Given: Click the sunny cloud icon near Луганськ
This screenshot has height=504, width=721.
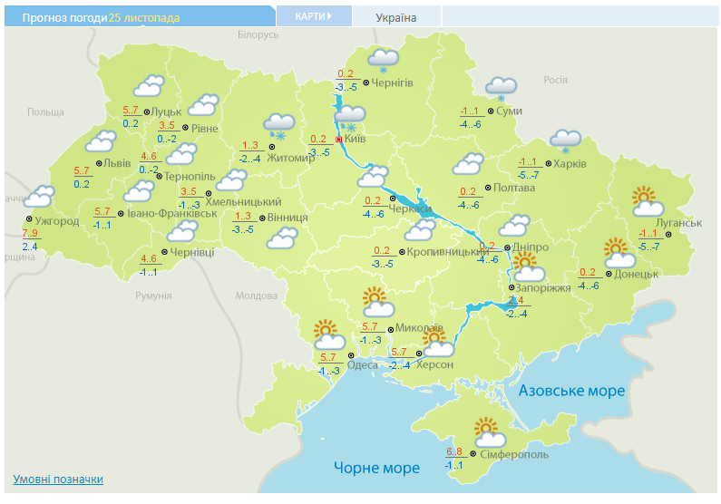Looking at the screenshot, I should (648, 201).
